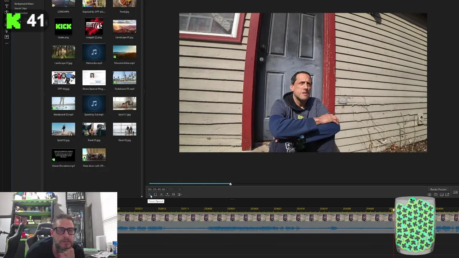Image resolution: width=459 pixels, height=258 pixels.
Task: Select Sound Clips in library tree
Action: pos(20,8)
